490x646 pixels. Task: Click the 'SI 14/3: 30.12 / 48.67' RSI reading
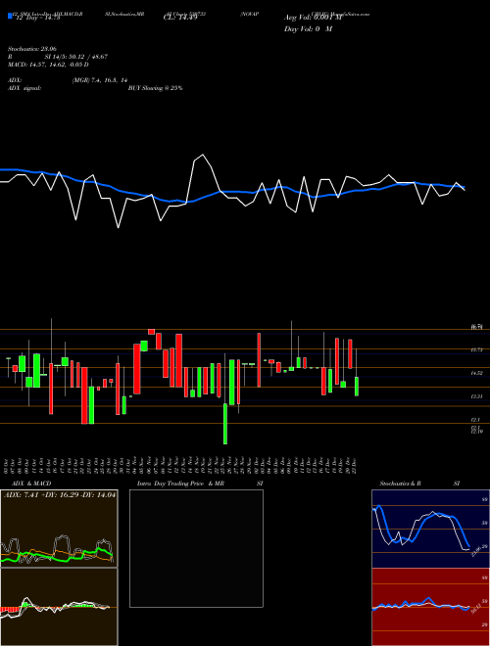click(76, 57)
